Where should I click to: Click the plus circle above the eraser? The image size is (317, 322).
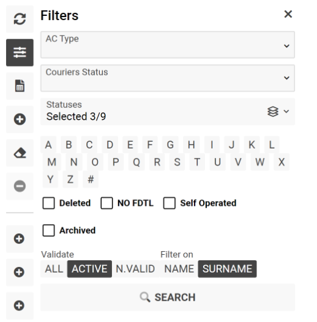coord(20,119)
